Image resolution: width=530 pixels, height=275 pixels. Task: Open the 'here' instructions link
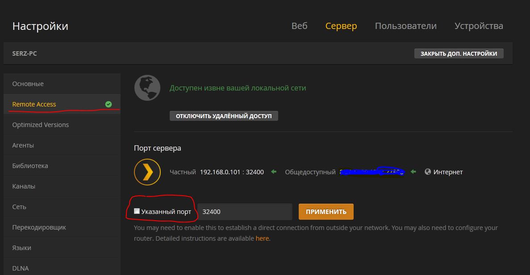(262, 238)
